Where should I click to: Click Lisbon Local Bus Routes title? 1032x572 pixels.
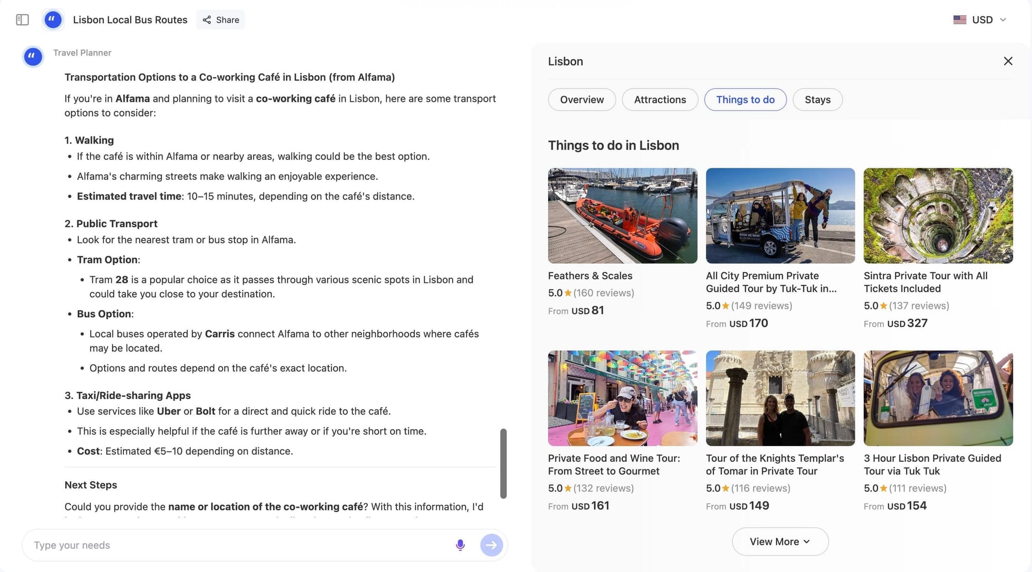(x=130, y=20)
